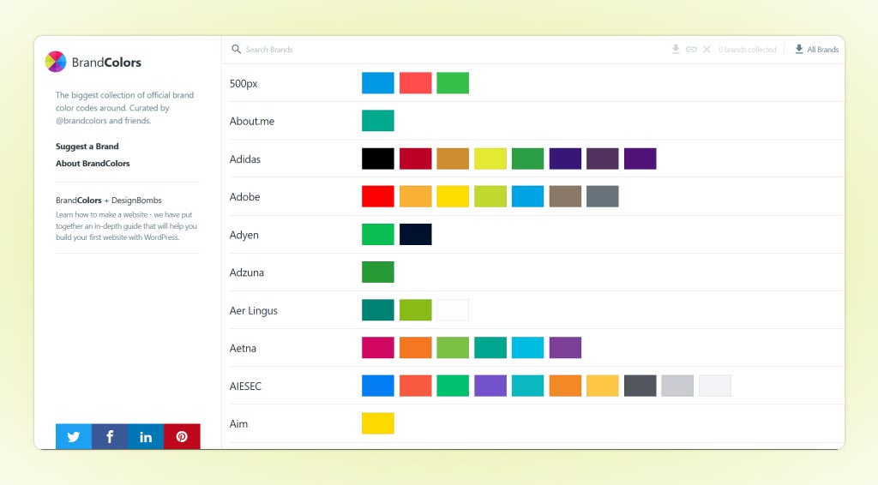This screenshot has height=485, width=878.
Task: Copy the violet AIESEC swatch
Action: 490,386
